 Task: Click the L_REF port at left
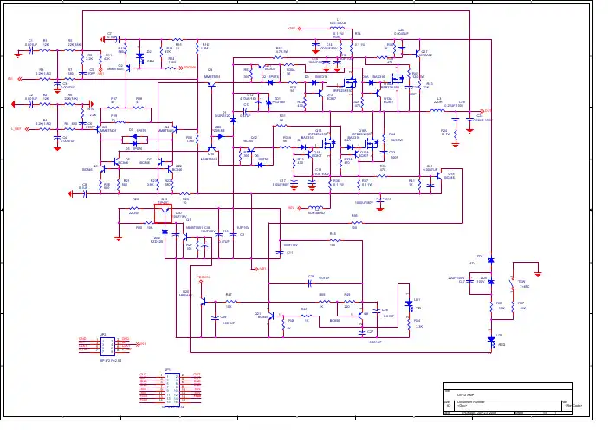click(x=20, y=129)
